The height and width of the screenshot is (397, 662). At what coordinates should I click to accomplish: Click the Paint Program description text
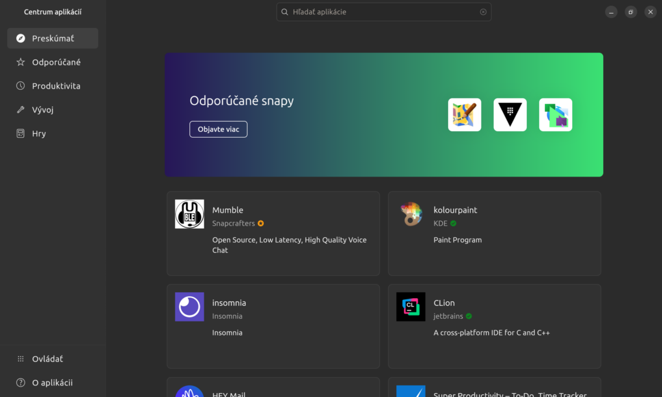click(x=458, y=240)
